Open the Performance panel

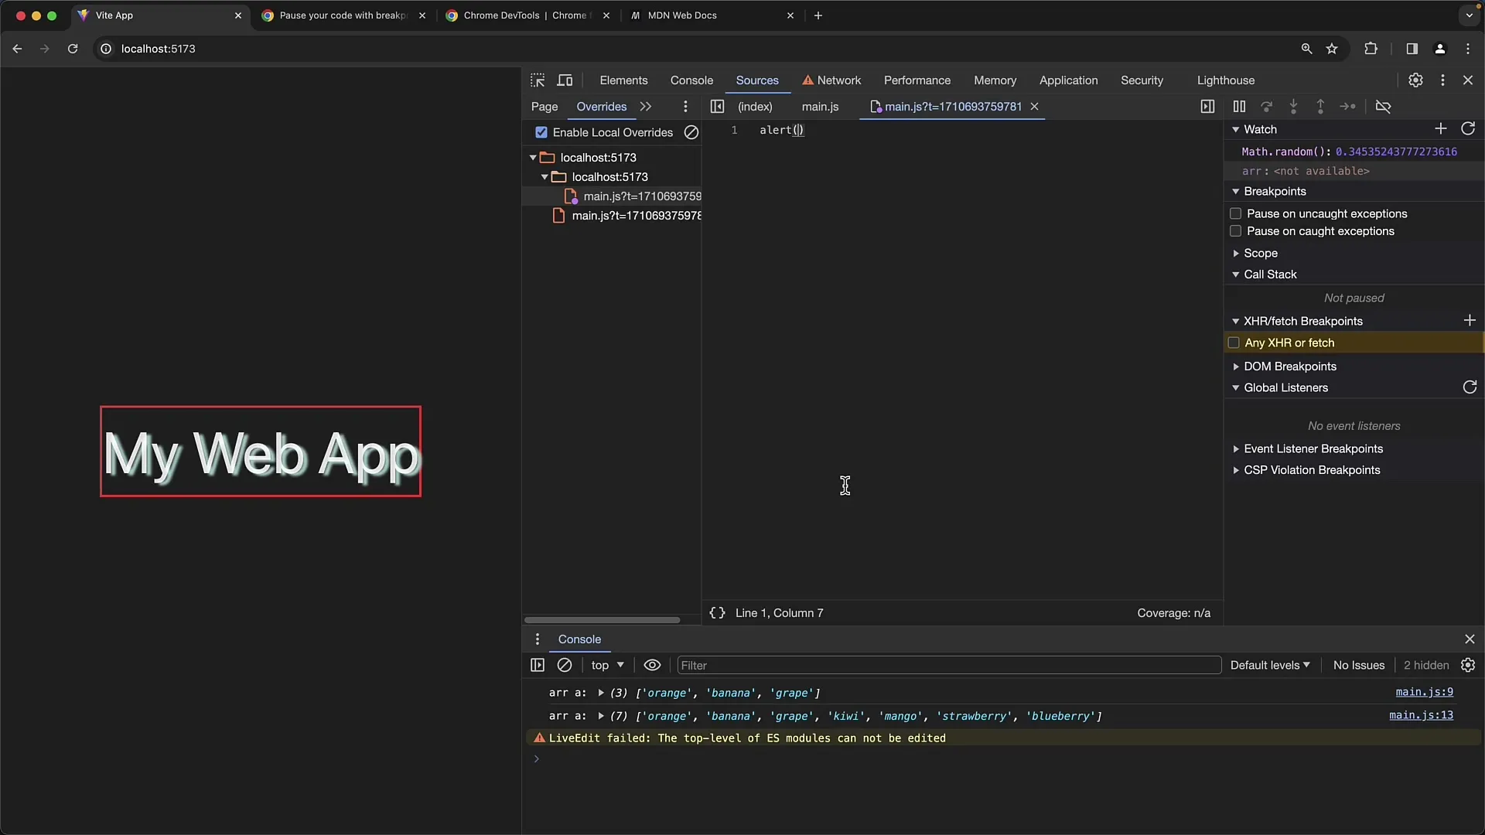click(x=917, y=80)
